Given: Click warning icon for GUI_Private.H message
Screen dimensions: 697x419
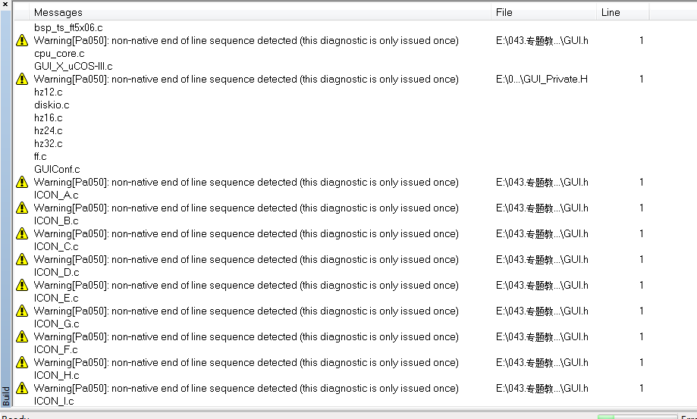Looking at the screenshot, I should [22, 79].
